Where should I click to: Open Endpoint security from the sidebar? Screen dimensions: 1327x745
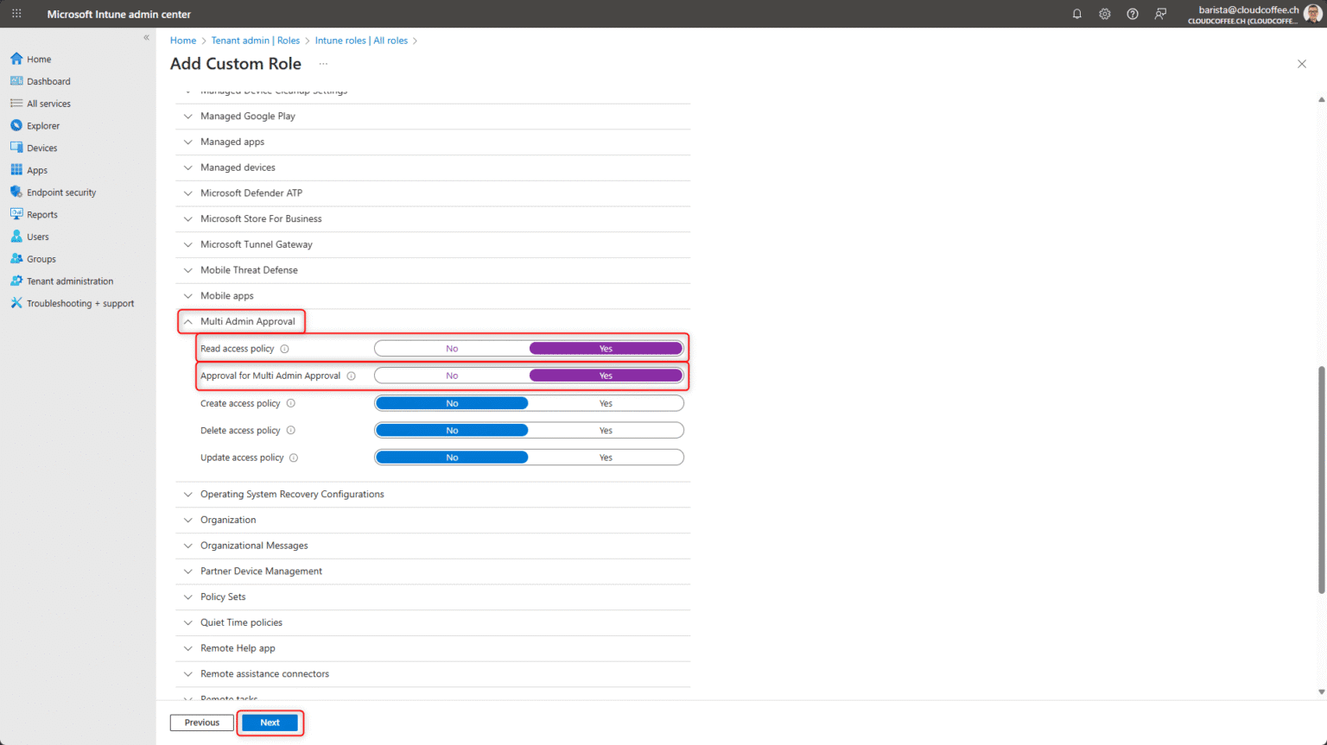(x=60, y=192)
